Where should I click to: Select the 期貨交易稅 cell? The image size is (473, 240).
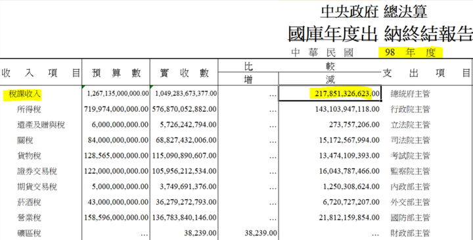[x=37, y=187]
